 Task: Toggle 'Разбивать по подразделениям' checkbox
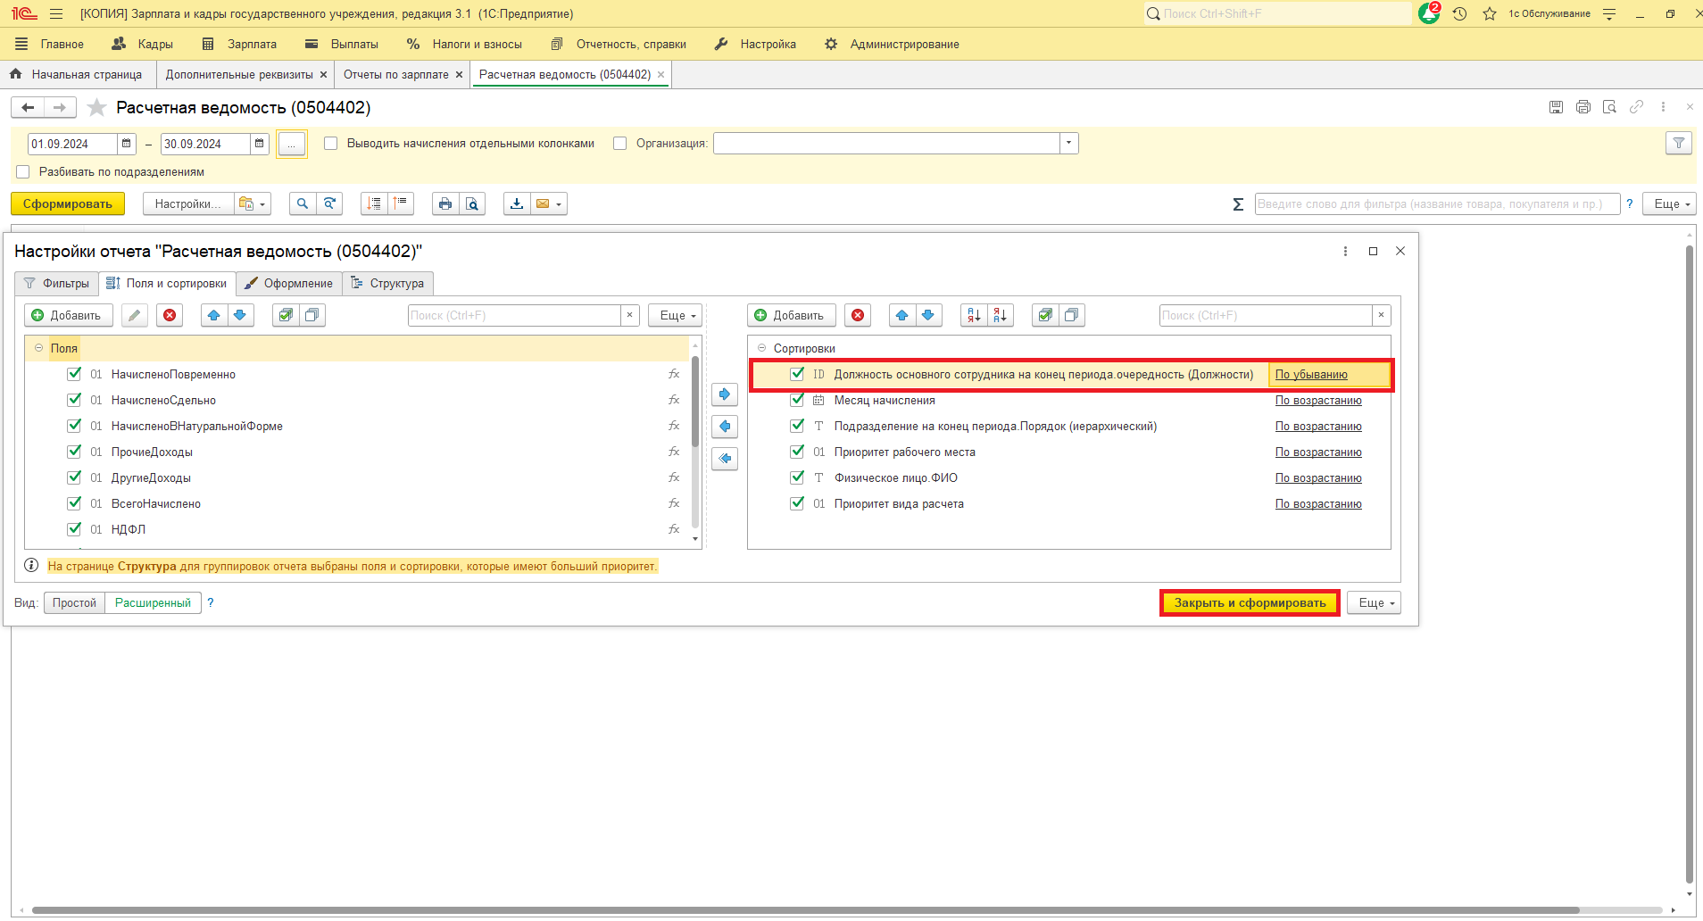[x=23, y=172]
